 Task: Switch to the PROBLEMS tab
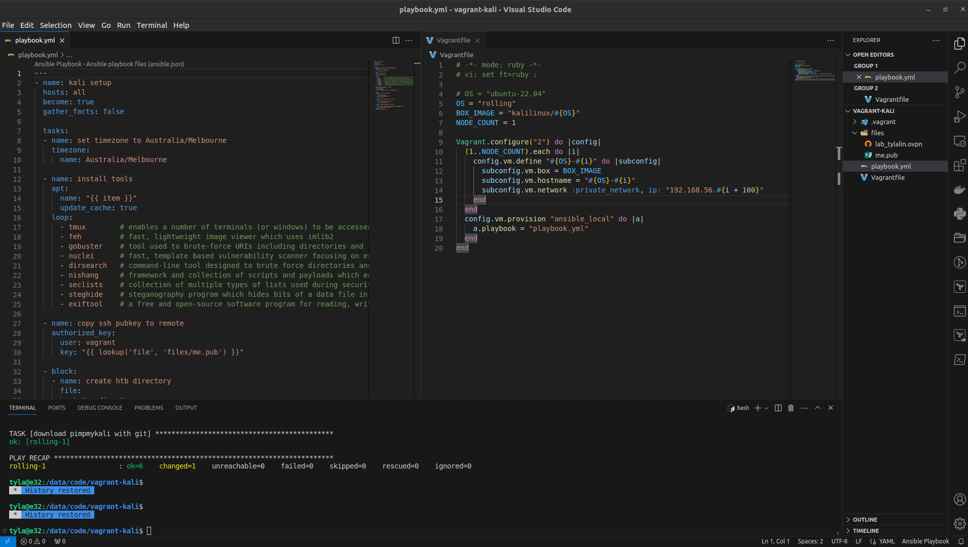point(148,408)
